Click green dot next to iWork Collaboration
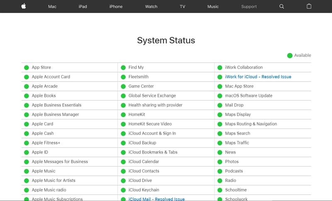The height and width of the screenshot is (201, 332). [x=220, y=67]
